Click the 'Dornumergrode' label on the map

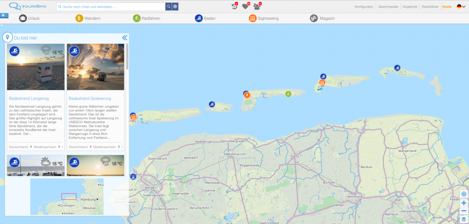tap(232, 141)
